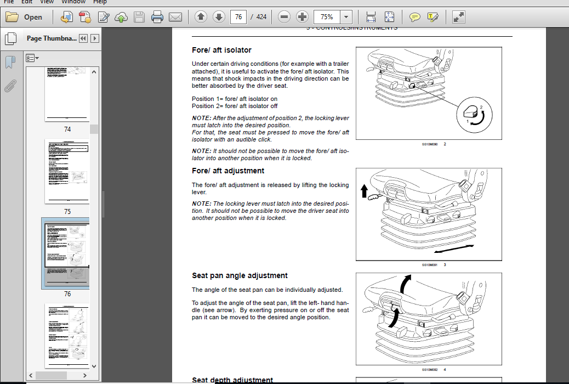Click the page label '76' under thumbnail

[x=67, y=294]
